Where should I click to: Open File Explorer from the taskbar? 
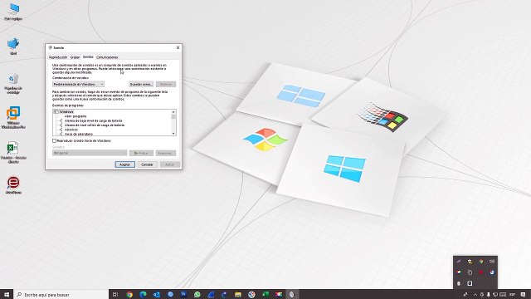pyautogui.click(x=238, y=294)
